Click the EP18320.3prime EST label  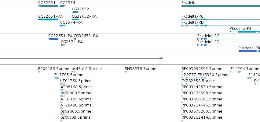pos(213,75)
